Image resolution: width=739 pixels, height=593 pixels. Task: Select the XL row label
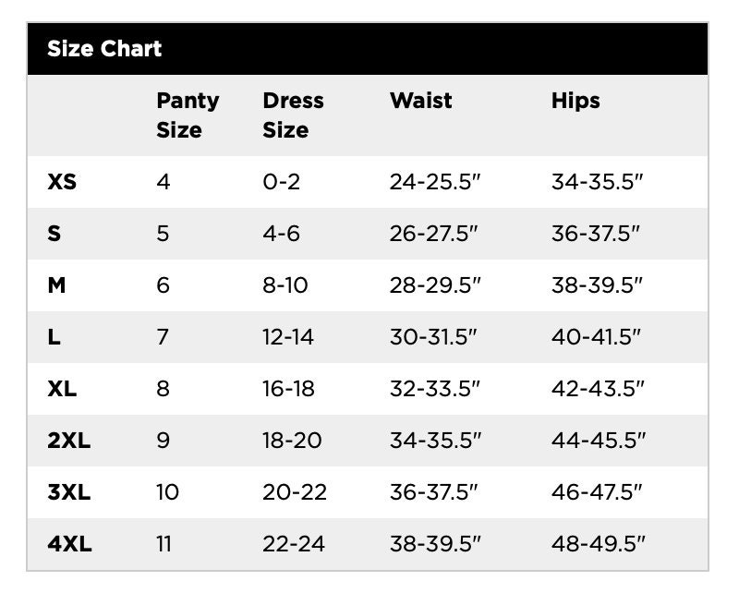coord(62,389)
